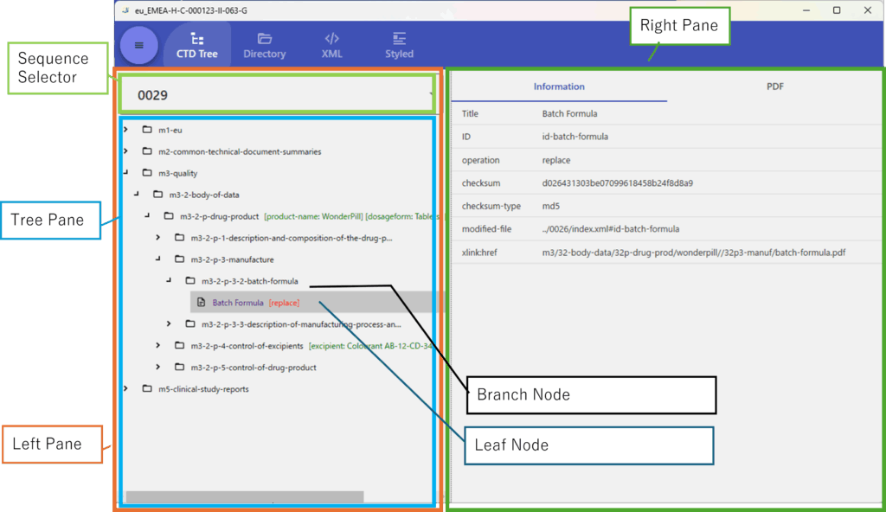Click the xlink:href batch-formula.pdf path value

(693, 253)
